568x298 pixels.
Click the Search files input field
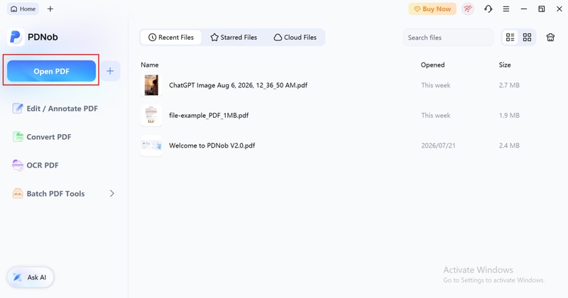coord(448,38)
